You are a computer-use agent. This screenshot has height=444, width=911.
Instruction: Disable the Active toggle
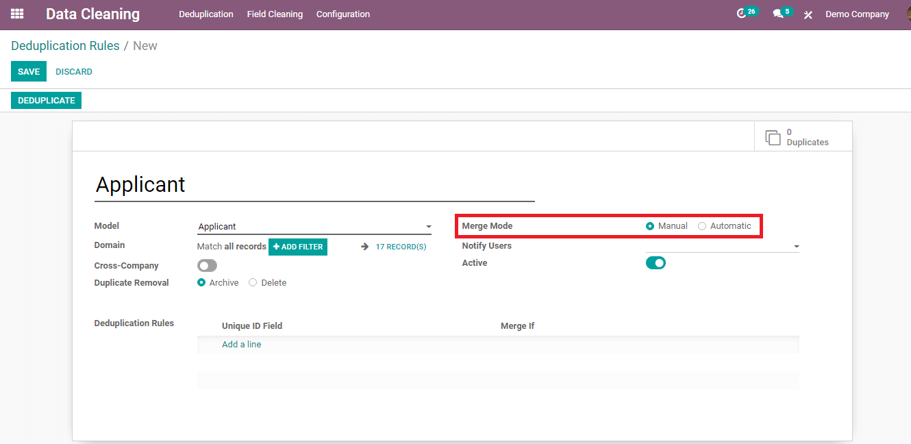pos(656,263)
